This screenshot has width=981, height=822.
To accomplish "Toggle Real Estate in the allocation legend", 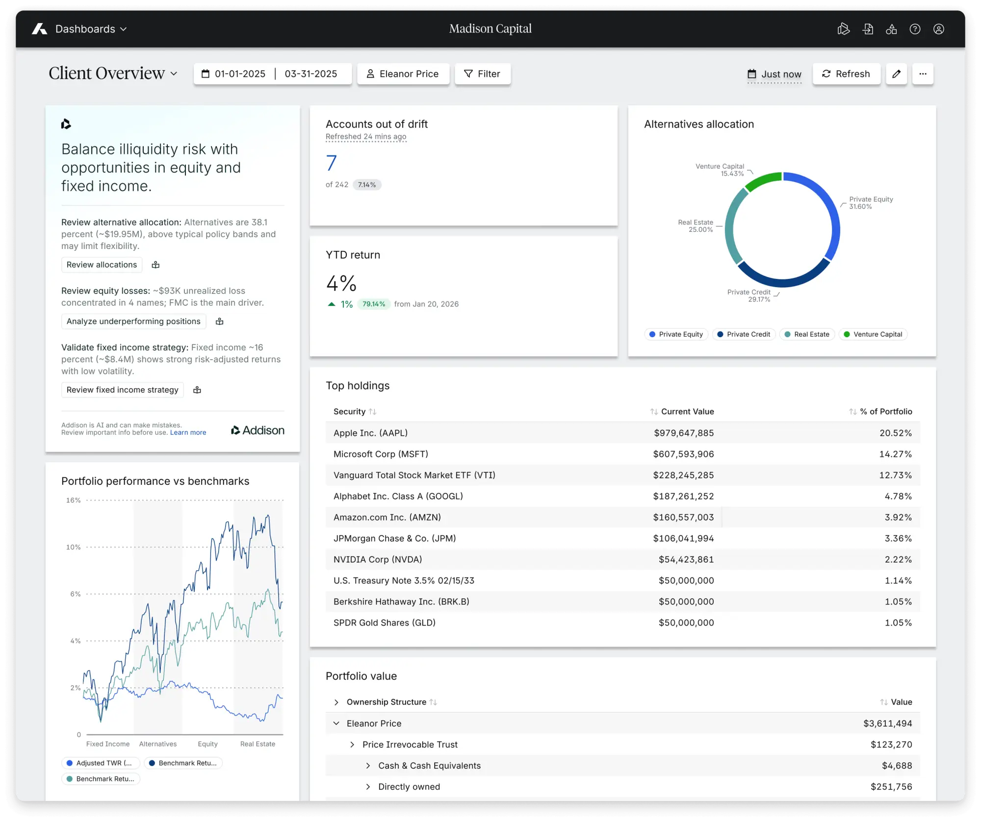I will pos(807,334).
